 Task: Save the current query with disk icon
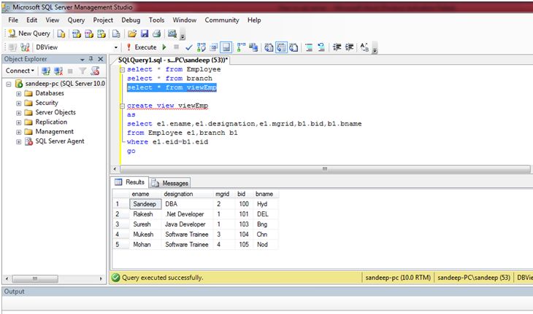(145, 34)
